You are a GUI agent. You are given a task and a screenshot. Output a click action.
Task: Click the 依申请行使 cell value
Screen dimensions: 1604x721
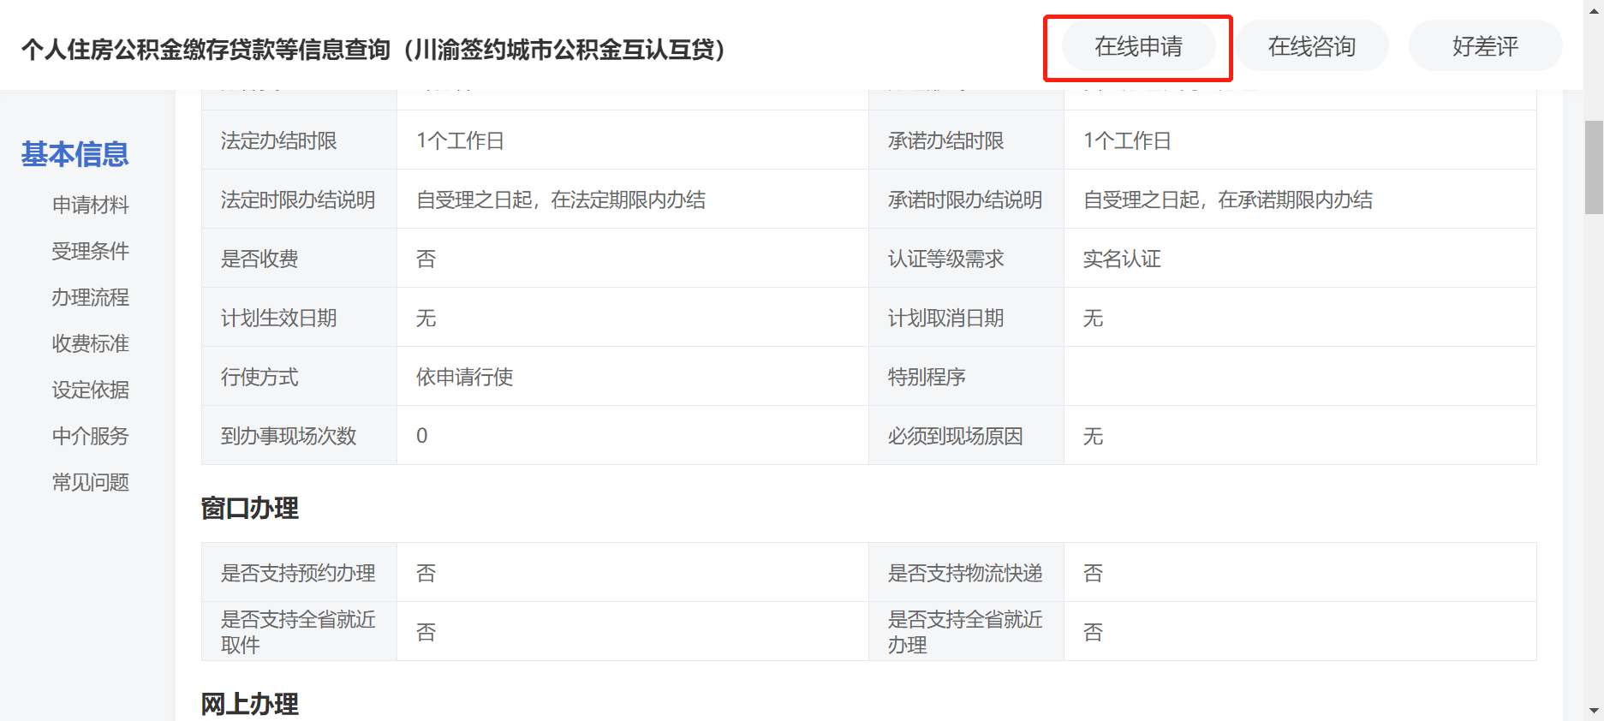[x=464, y=377]
